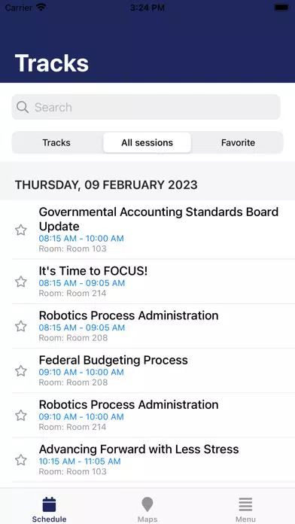Switch to the Favorite segment
The width and height of the screenshot is (295, 524).
(238, 143)
